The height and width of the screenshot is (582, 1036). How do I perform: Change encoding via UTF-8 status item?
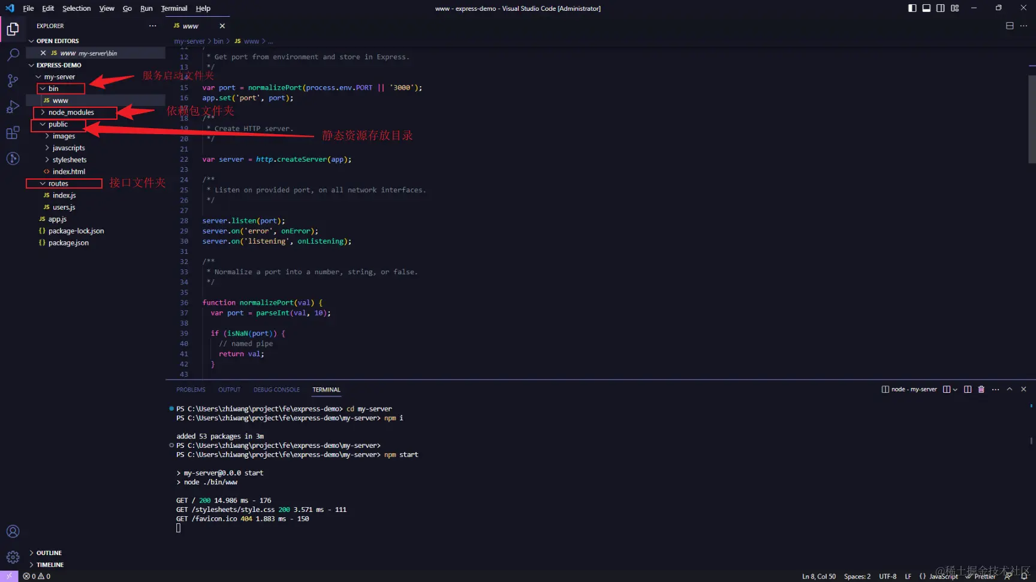[888, 576]
